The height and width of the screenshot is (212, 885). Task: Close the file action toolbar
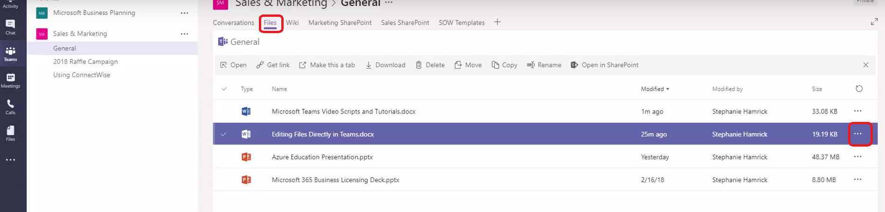(865, 65)
